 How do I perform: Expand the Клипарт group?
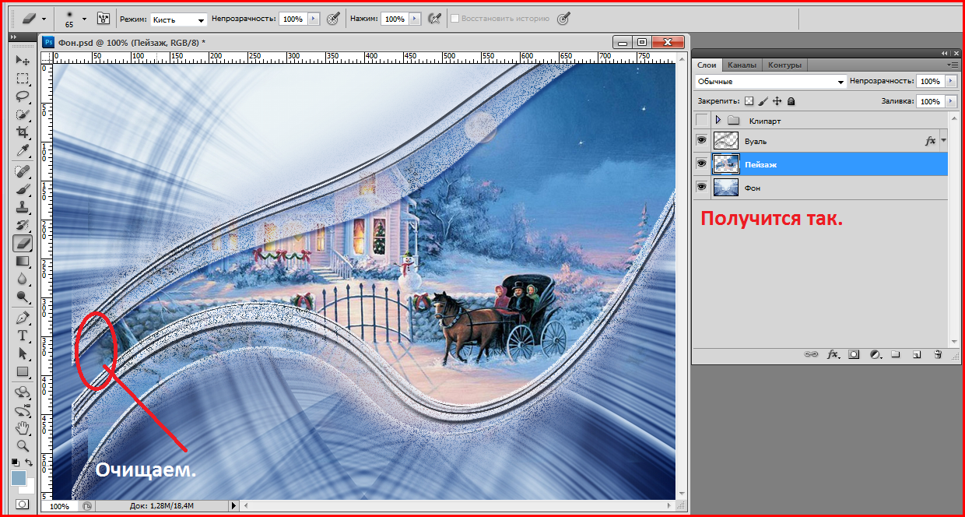click(x=718, y=121)
